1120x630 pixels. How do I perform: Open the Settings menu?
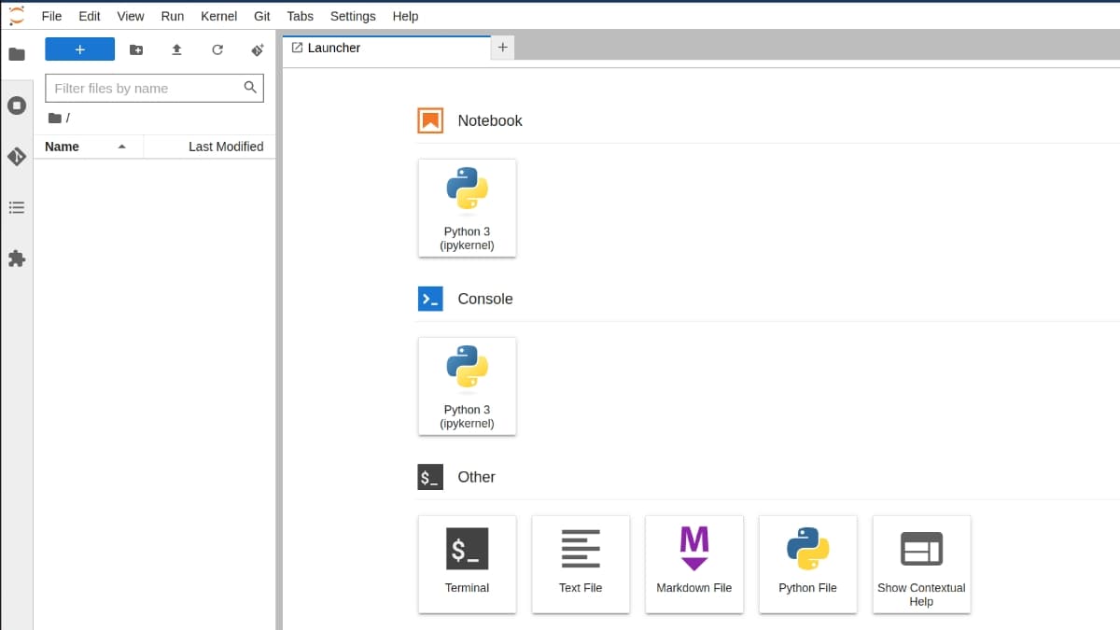pos(353,16)
